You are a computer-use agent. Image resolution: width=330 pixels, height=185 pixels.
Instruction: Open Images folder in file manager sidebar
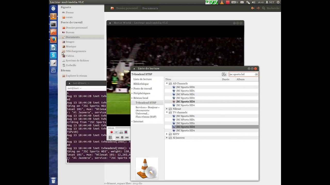[x=70, y=42]
